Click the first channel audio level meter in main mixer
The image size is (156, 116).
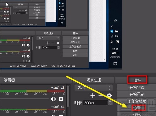coord(32,91)
